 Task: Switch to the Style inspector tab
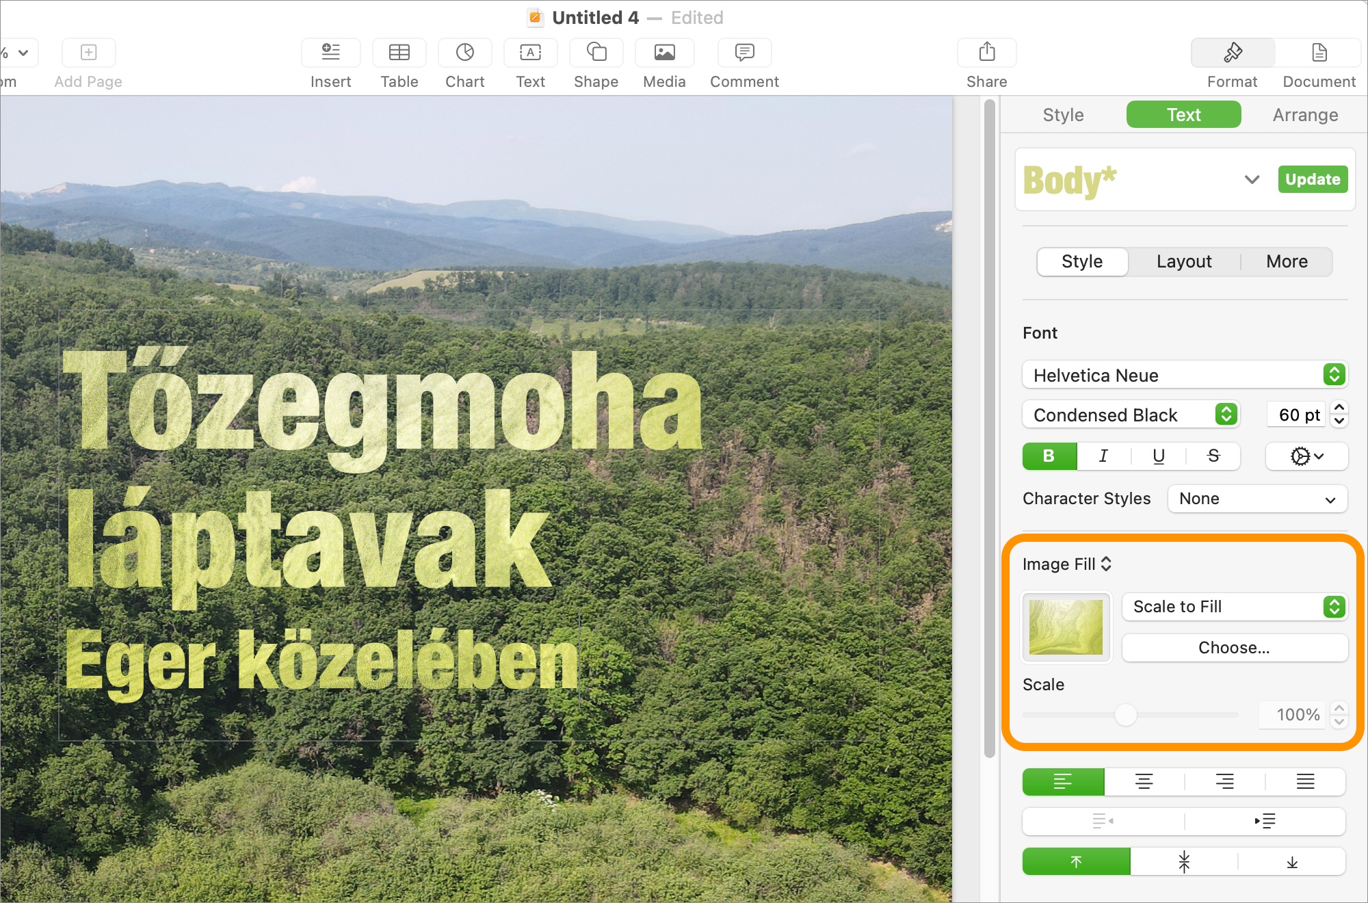pos(1063,115)
